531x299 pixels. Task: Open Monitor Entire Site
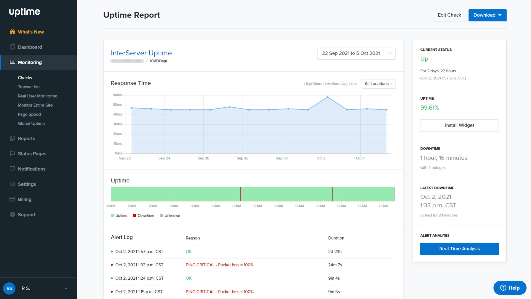pyautogui.click(x=35, y=105)
